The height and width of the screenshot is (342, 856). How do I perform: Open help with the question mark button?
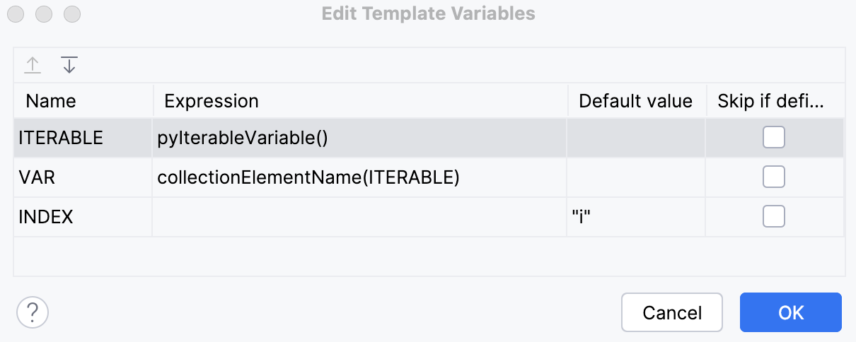tap(33, 312)
